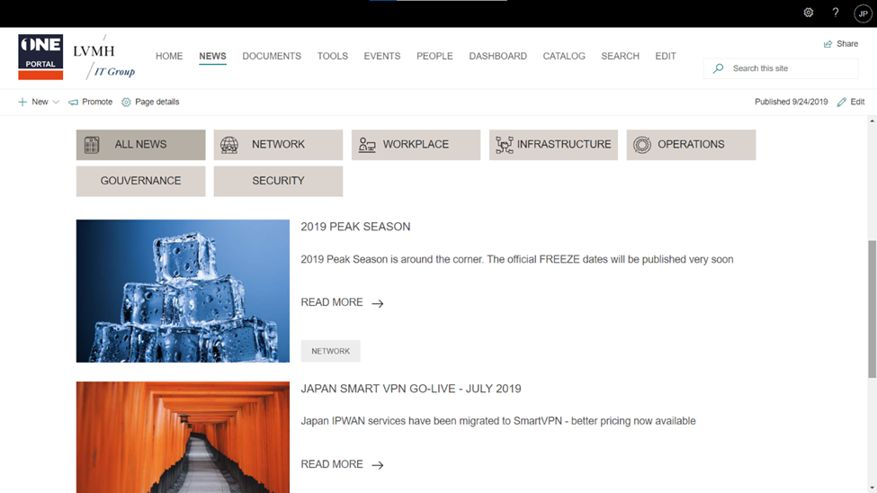Click the Workplace person-and-computer icon

click(x=367, y=145)
